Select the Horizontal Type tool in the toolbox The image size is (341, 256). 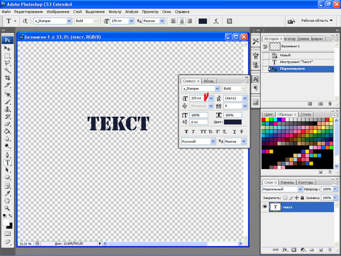[7, 162]
